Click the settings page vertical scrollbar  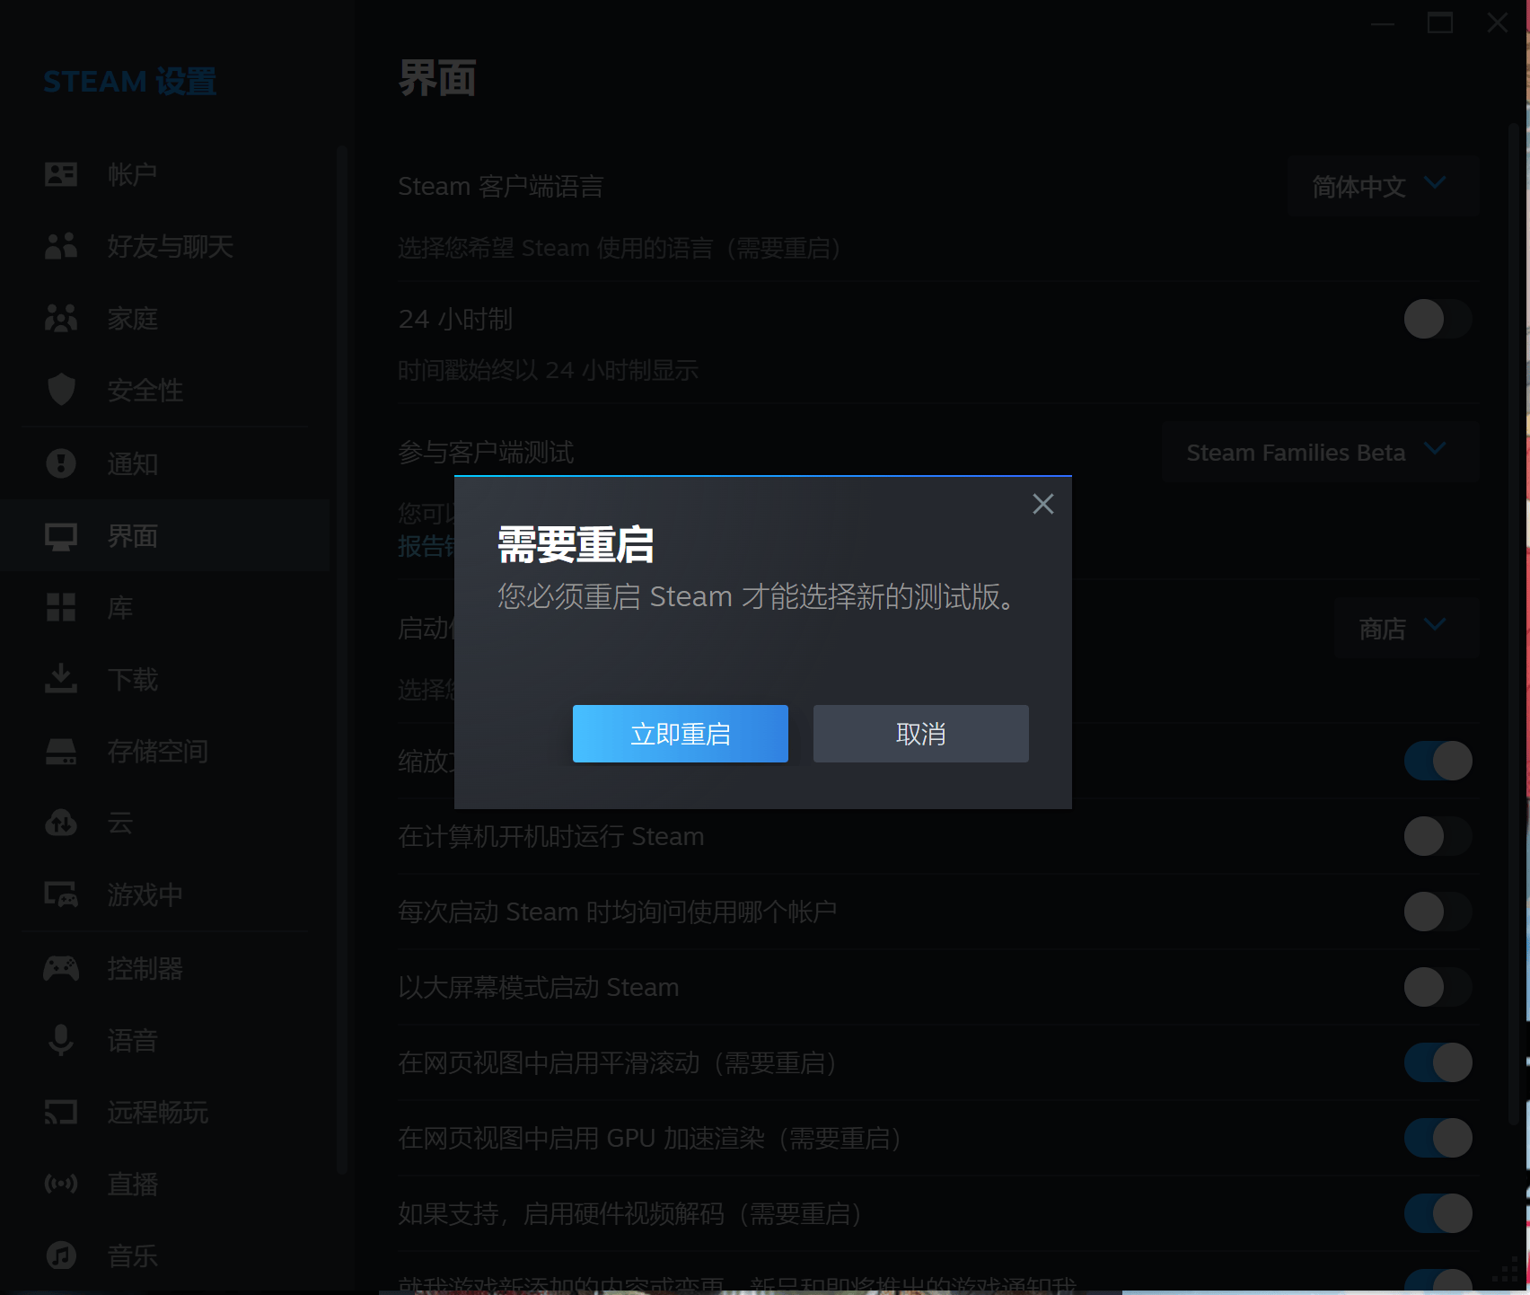click(1514, 624)
